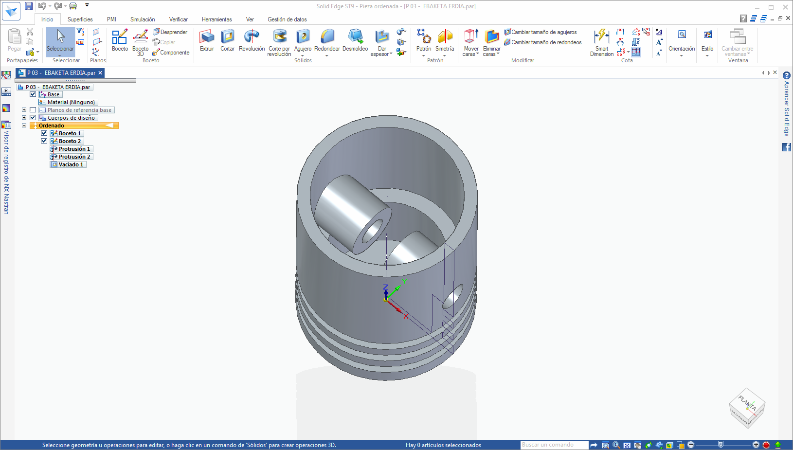Collapse the Ordenado tree section
The width and height of the screenshot is (793, 450).
(x=24, y=126)
